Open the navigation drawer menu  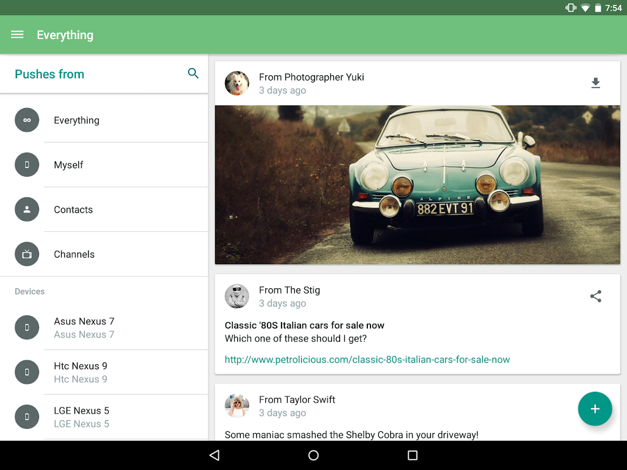[x=17, y=34]
